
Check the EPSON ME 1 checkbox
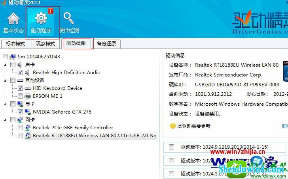20,96
